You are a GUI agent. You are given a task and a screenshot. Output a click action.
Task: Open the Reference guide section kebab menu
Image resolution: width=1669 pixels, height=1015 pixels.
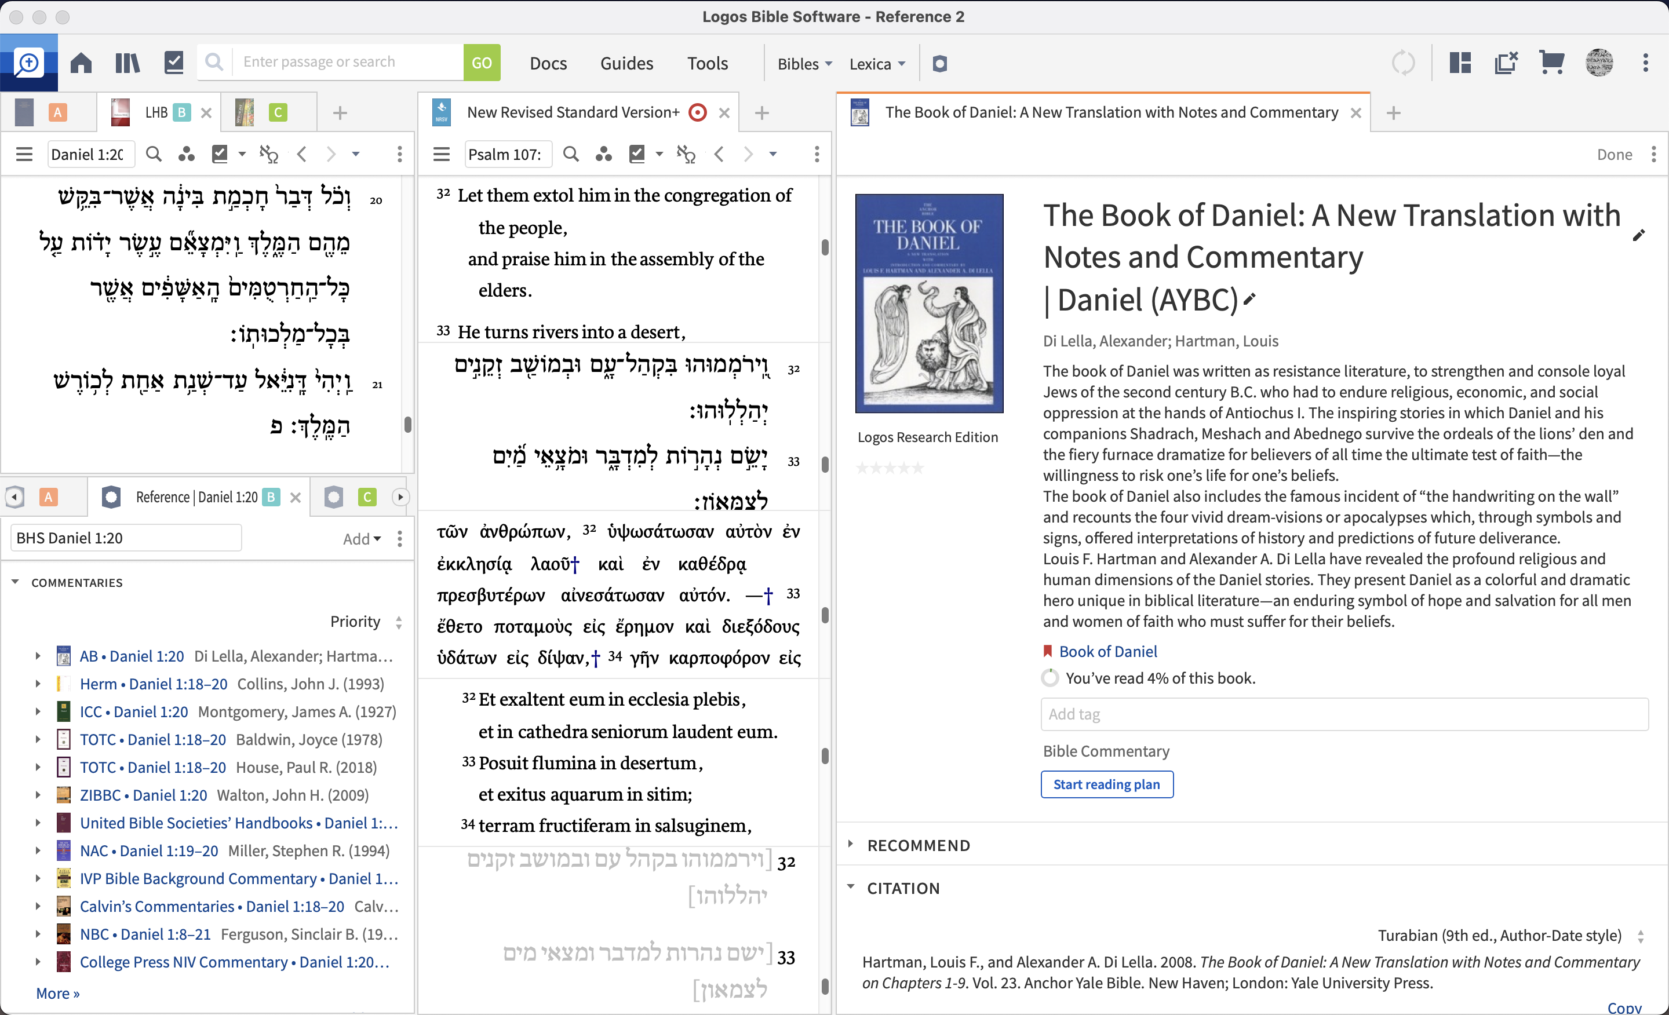point(400,538)
